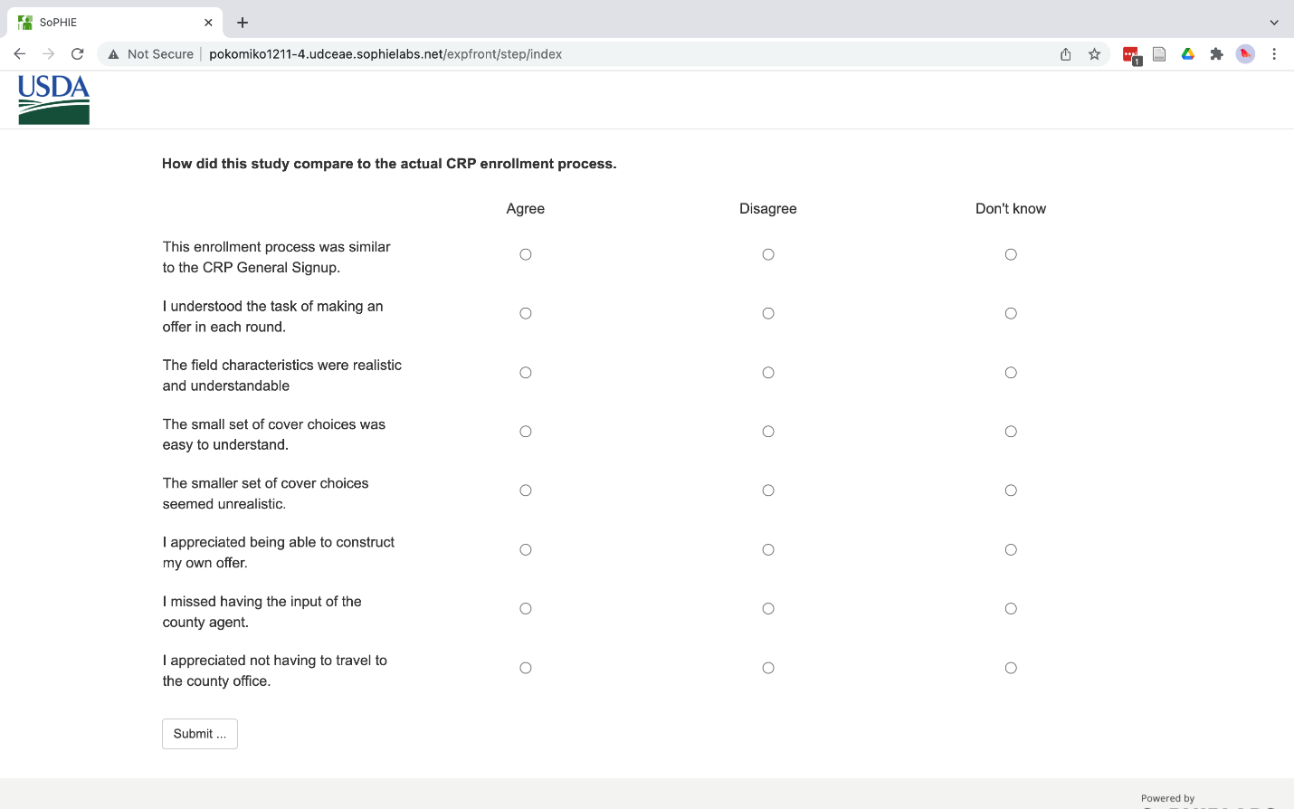Screen dimensions: 1294x809
Task: Select Agree for CRP General Signup similarity
Action: (x=526, y=254)
